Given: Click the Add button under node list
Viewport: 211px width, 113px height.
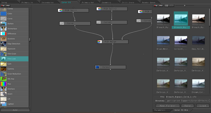Looking at the screenshot, I should [15, 110].
